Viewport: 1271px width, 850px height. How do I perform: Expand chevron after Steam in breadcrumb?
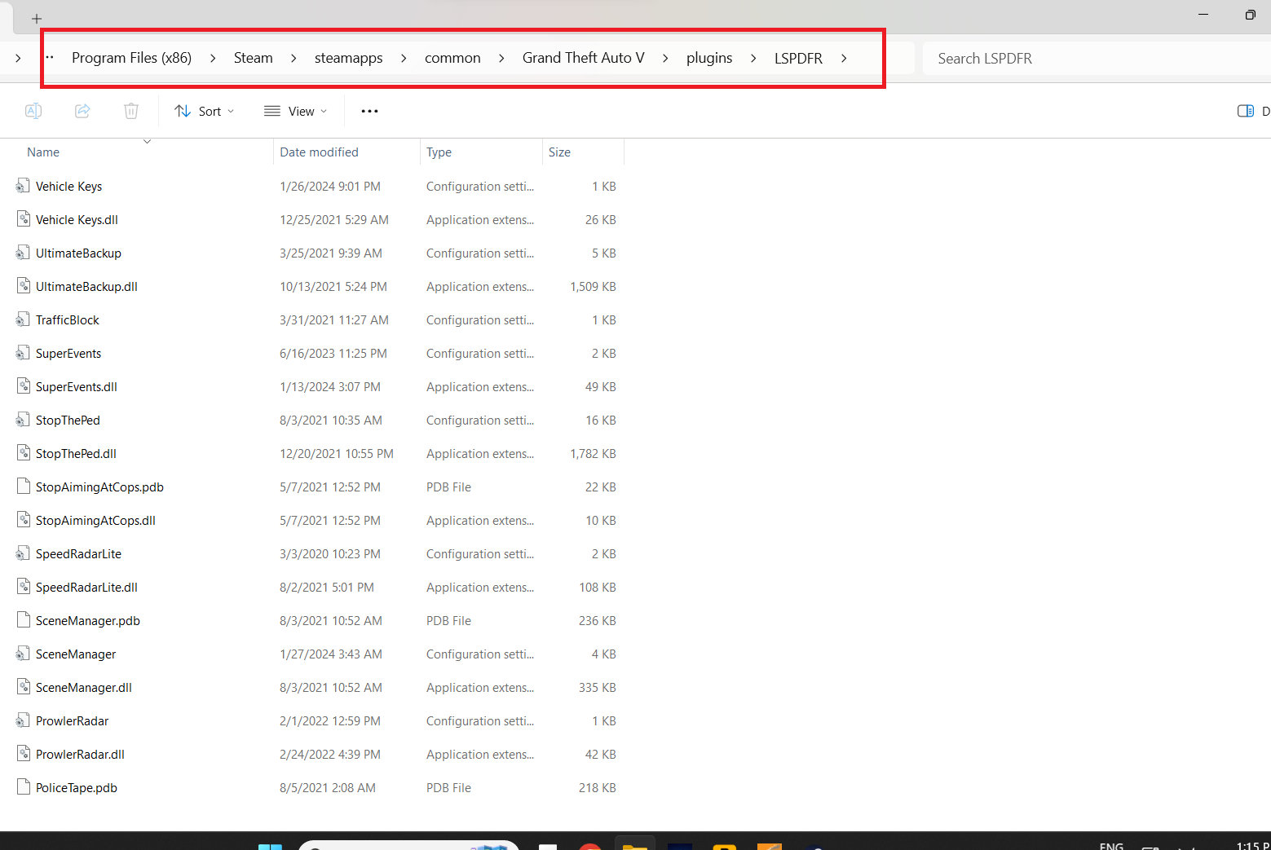[x=293, y=58]
